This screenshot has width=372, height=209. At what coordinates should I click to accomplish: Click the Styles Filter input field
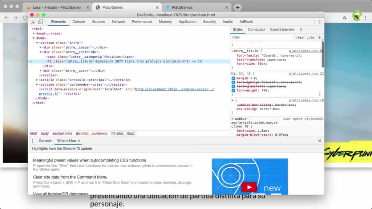click(262, 37)
